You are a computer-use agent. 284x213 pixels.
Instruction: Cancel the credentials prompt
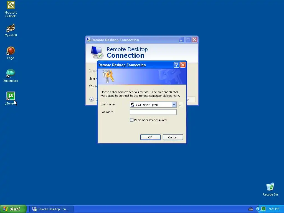tap(173, 137)
